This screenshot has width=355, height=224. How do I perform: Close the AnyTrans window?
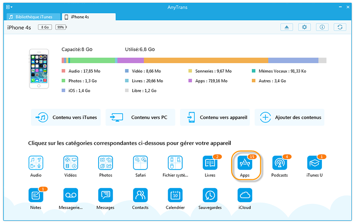(x=348, y=7)
